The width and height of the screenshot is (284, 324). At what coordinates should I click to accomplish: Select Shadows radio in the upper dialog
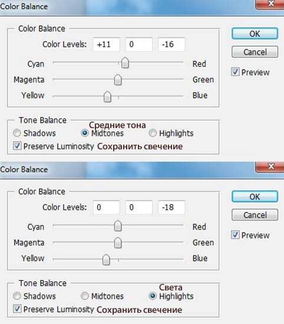pyautogui.click(x=16, y=133)
